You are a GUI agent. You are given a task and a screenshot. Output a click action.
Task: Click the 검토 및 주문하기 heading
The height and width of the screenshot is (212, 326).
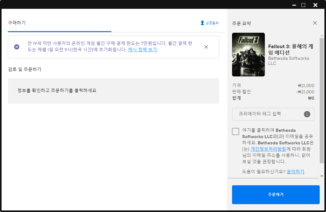tap(25, 69)
